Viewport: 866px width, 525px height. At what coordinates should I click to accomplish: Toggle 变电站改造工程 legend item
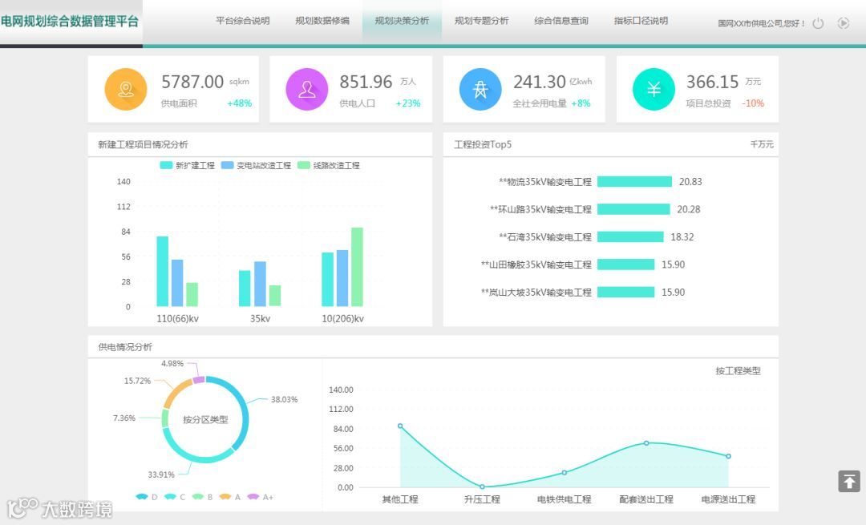tap(256, 165)
